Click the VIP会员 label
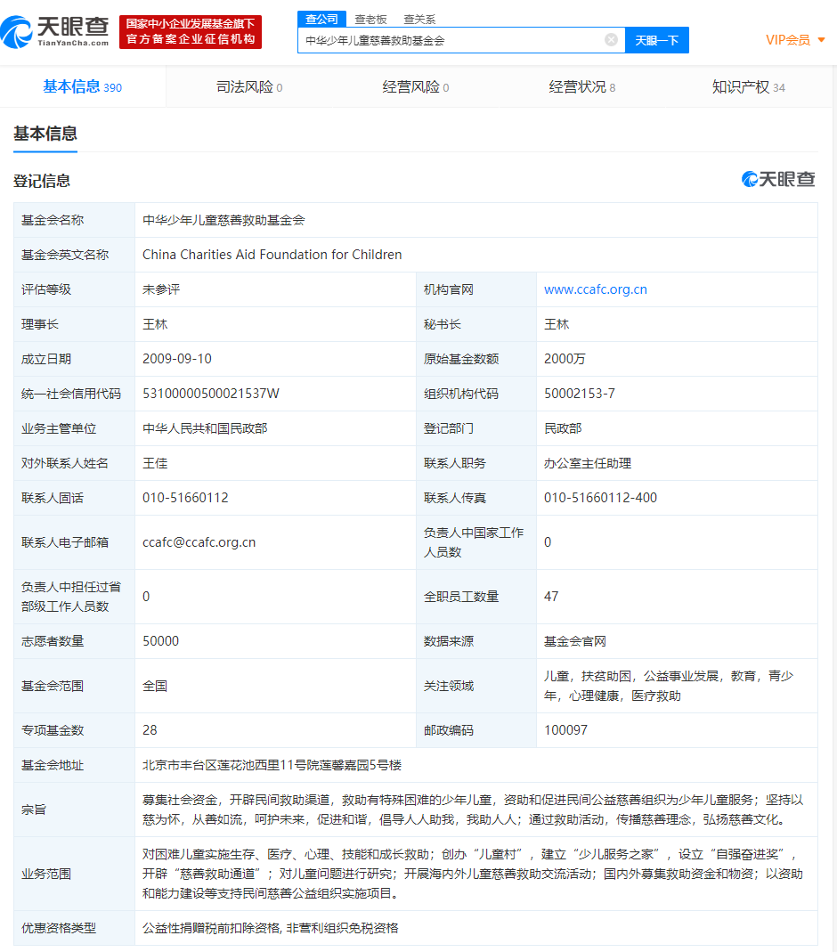837x952 pixels. pos(788,40)
